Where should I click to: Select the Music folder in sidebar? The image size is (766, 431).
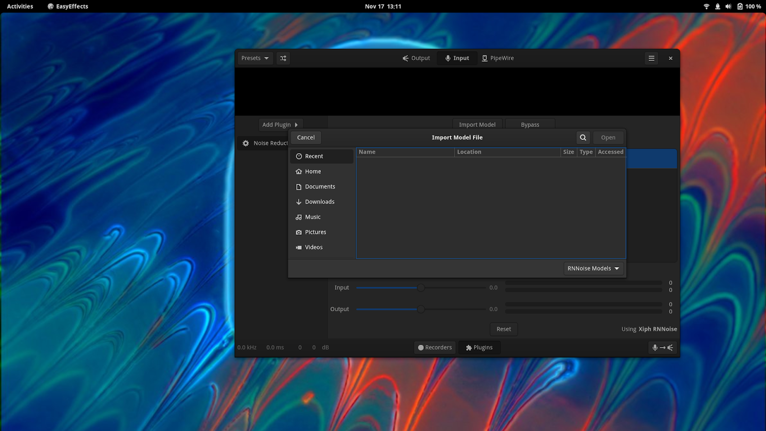point(313,217)
